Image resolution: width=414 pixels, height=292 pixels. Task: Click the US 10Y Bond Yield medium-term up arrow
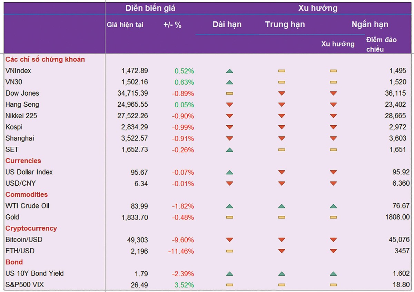pos(282,274)
